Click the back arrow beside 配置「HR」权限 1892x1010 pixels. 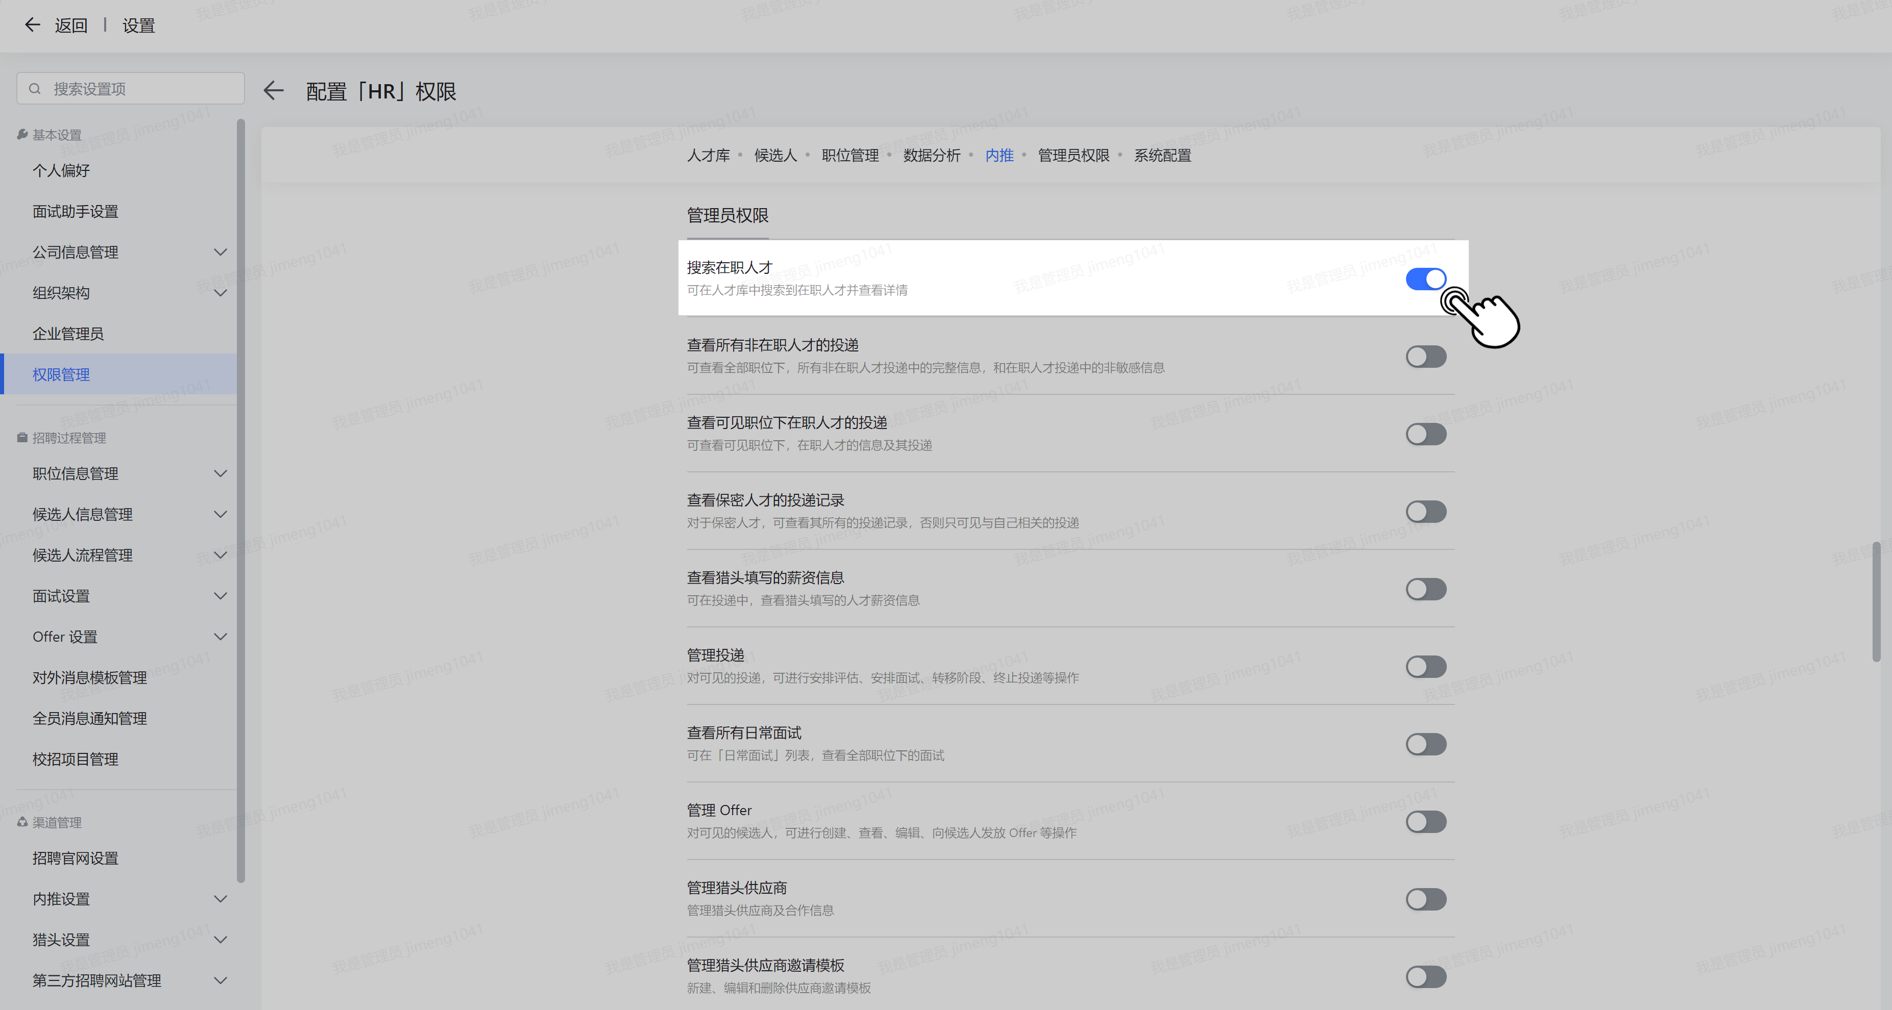pyautogui.click(x=273, y=91)
